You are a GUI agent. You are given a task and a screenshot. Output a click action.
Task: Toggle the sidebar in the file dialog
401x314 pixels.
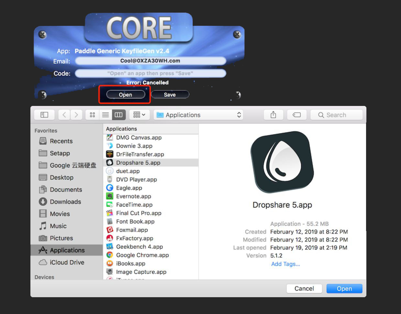pos(44,115)
